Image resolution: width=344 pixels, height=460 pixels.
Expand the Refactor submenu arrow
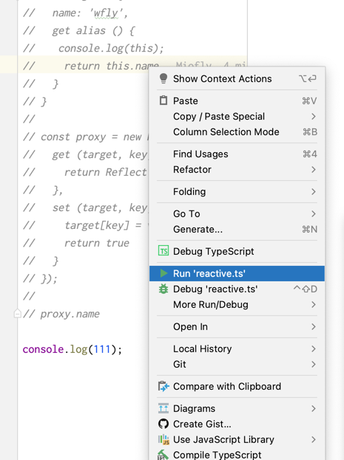coord(314,170)
